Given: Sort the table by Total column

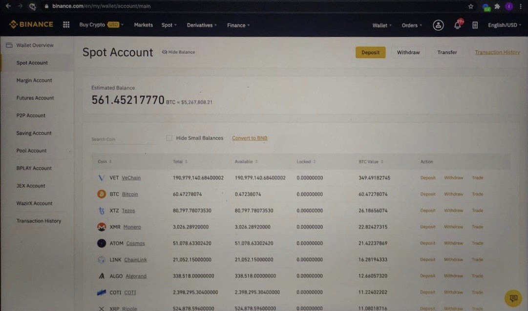Looking at the screenshot, I should click(x=180, y=162).
